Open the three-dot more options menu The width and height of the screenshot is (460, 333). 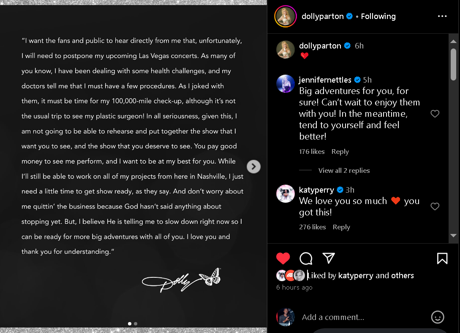click(442, 16)
